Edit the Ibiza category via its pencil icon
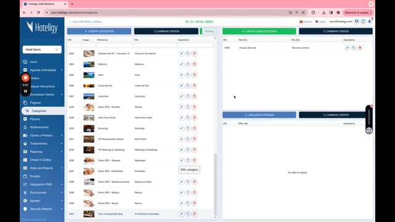 tap(181, 75)
